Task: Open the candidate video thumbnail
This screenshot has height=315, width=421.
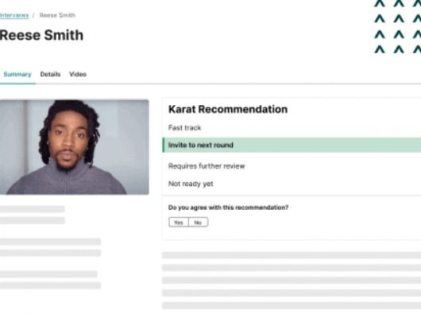Action: pos(75,146)
